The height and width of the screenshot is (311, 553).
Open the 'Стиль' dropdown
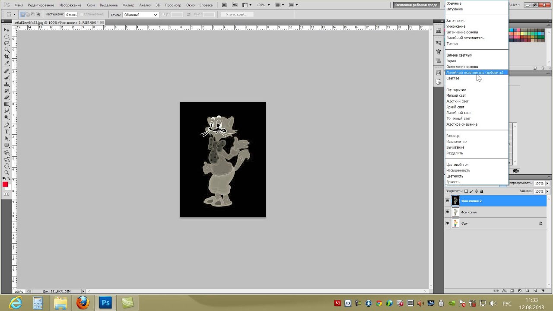[x=140, y=15]
